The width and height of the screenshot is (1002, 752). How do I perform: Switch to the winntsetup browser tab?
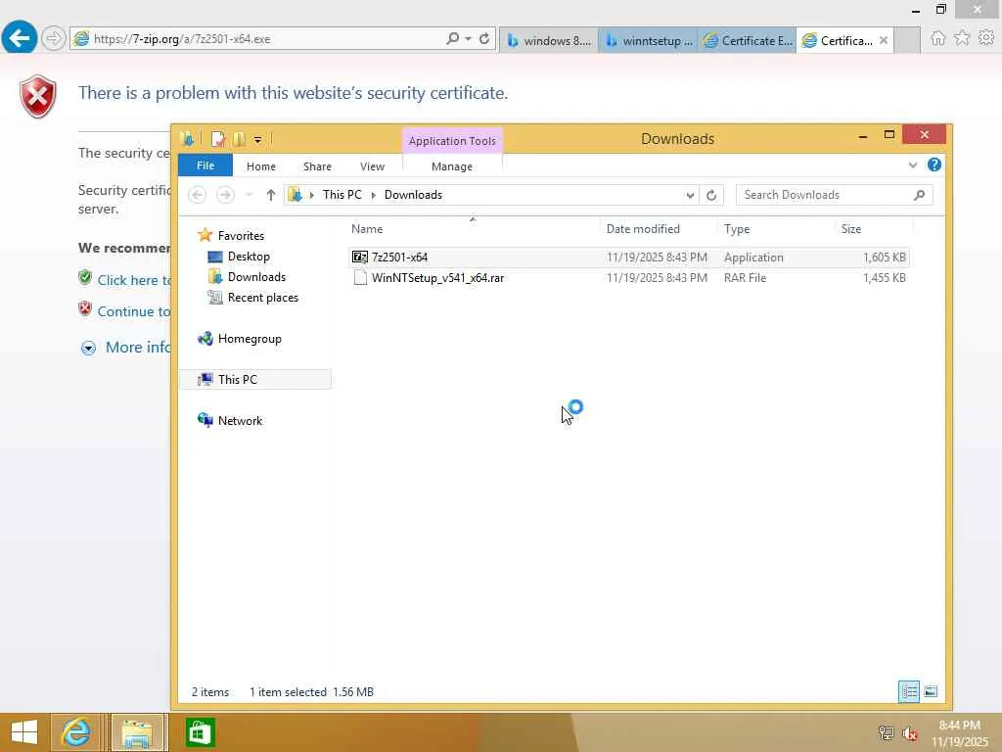tap(648, 40)
